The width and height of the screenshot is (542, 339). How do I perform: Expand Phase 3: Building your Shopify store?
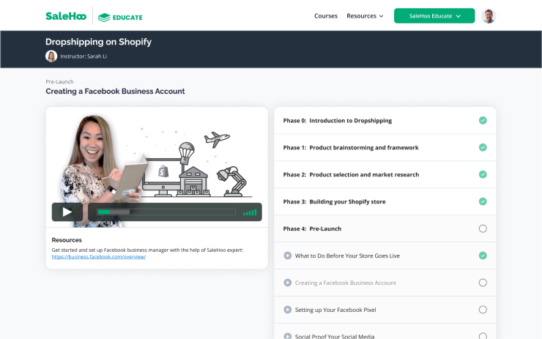[x=385, y=201]
